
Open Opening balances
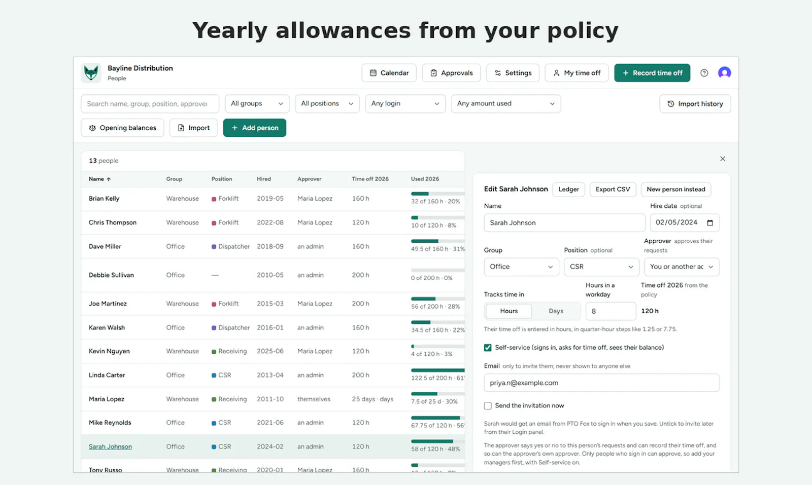[122, 128]
